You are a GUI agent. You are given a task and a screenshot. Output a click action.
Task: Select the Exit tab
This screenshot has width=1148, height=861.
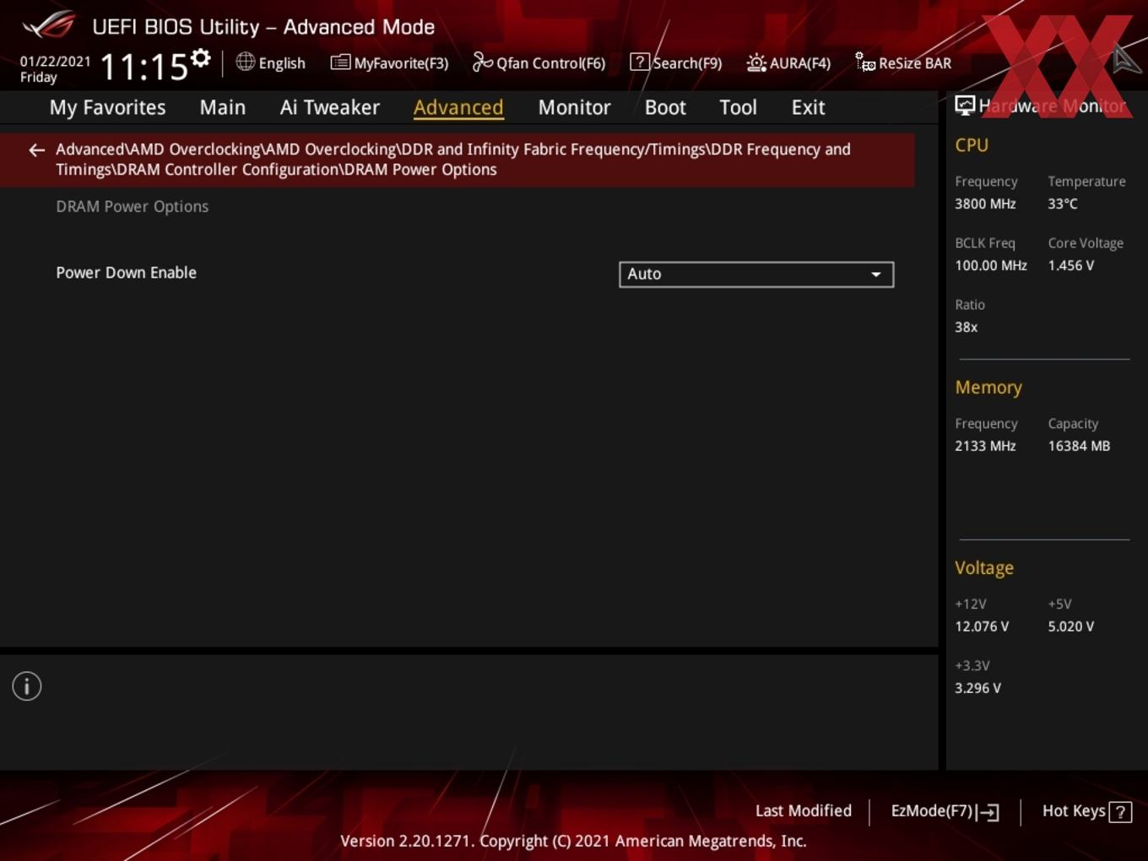pos(808,107)
